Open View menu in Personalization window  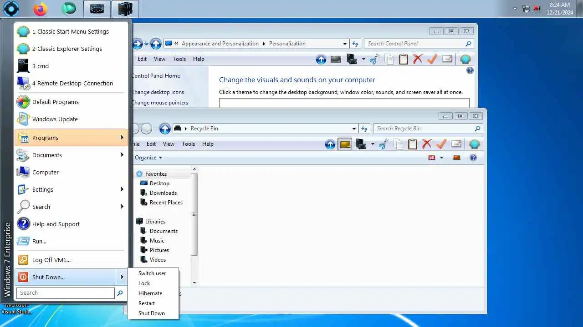point(159,59)
